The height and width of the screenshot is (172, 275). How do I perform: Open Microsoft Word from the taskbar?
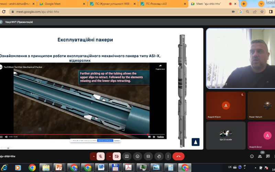tap(101, 168)
